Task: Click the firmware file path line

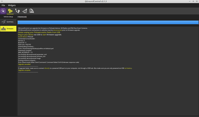Action: 36,49
